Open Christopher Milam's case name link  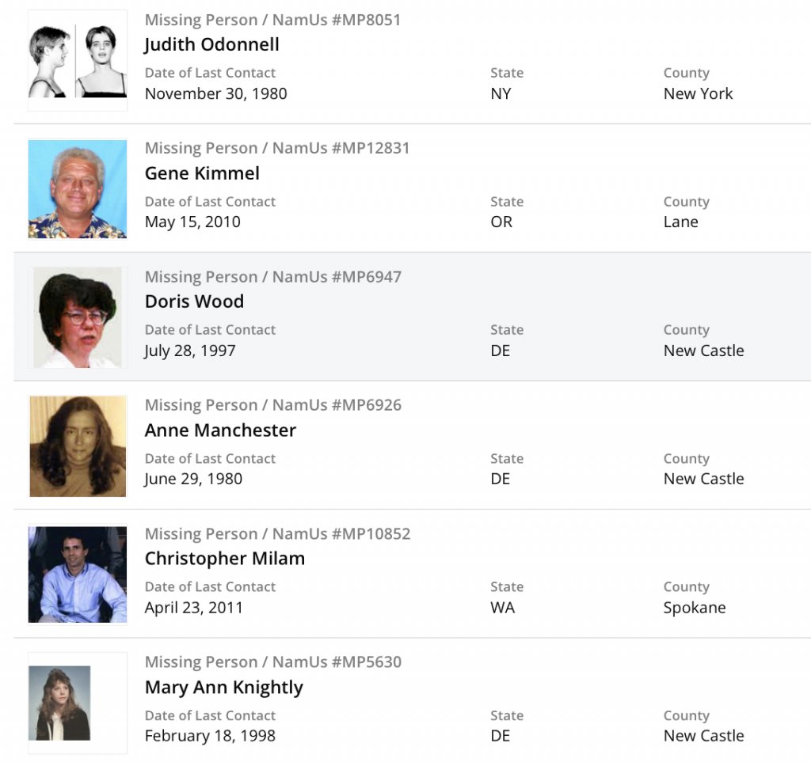click(x=224, y=559)
